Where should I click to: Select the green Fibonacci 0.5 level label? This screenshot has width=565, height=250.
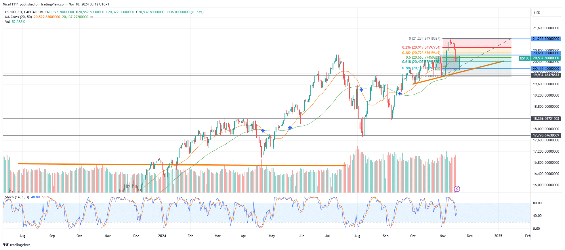pyautogui.click(x=423, y=57)
